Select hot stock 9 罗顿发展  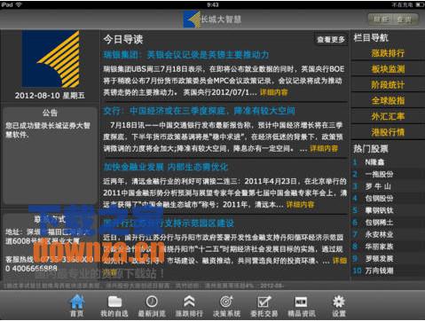point(388,259)
